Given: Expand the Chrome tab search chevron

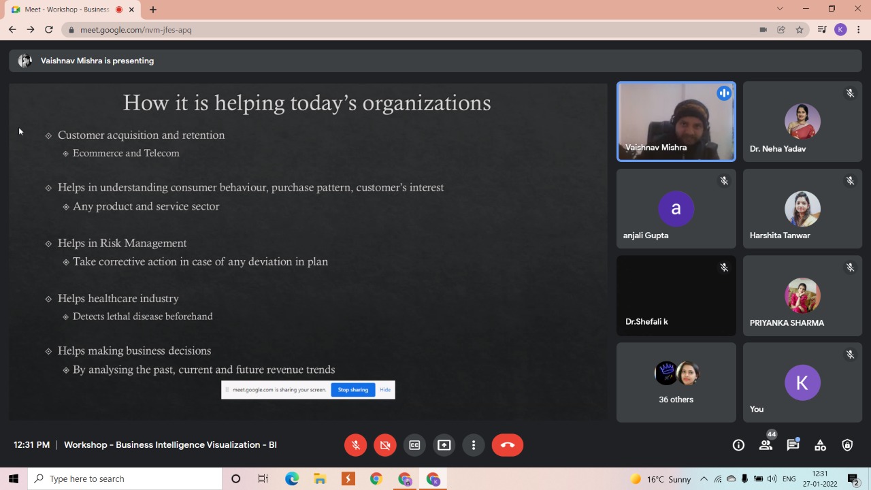Looking at the screenshot, I should (780, 9).
